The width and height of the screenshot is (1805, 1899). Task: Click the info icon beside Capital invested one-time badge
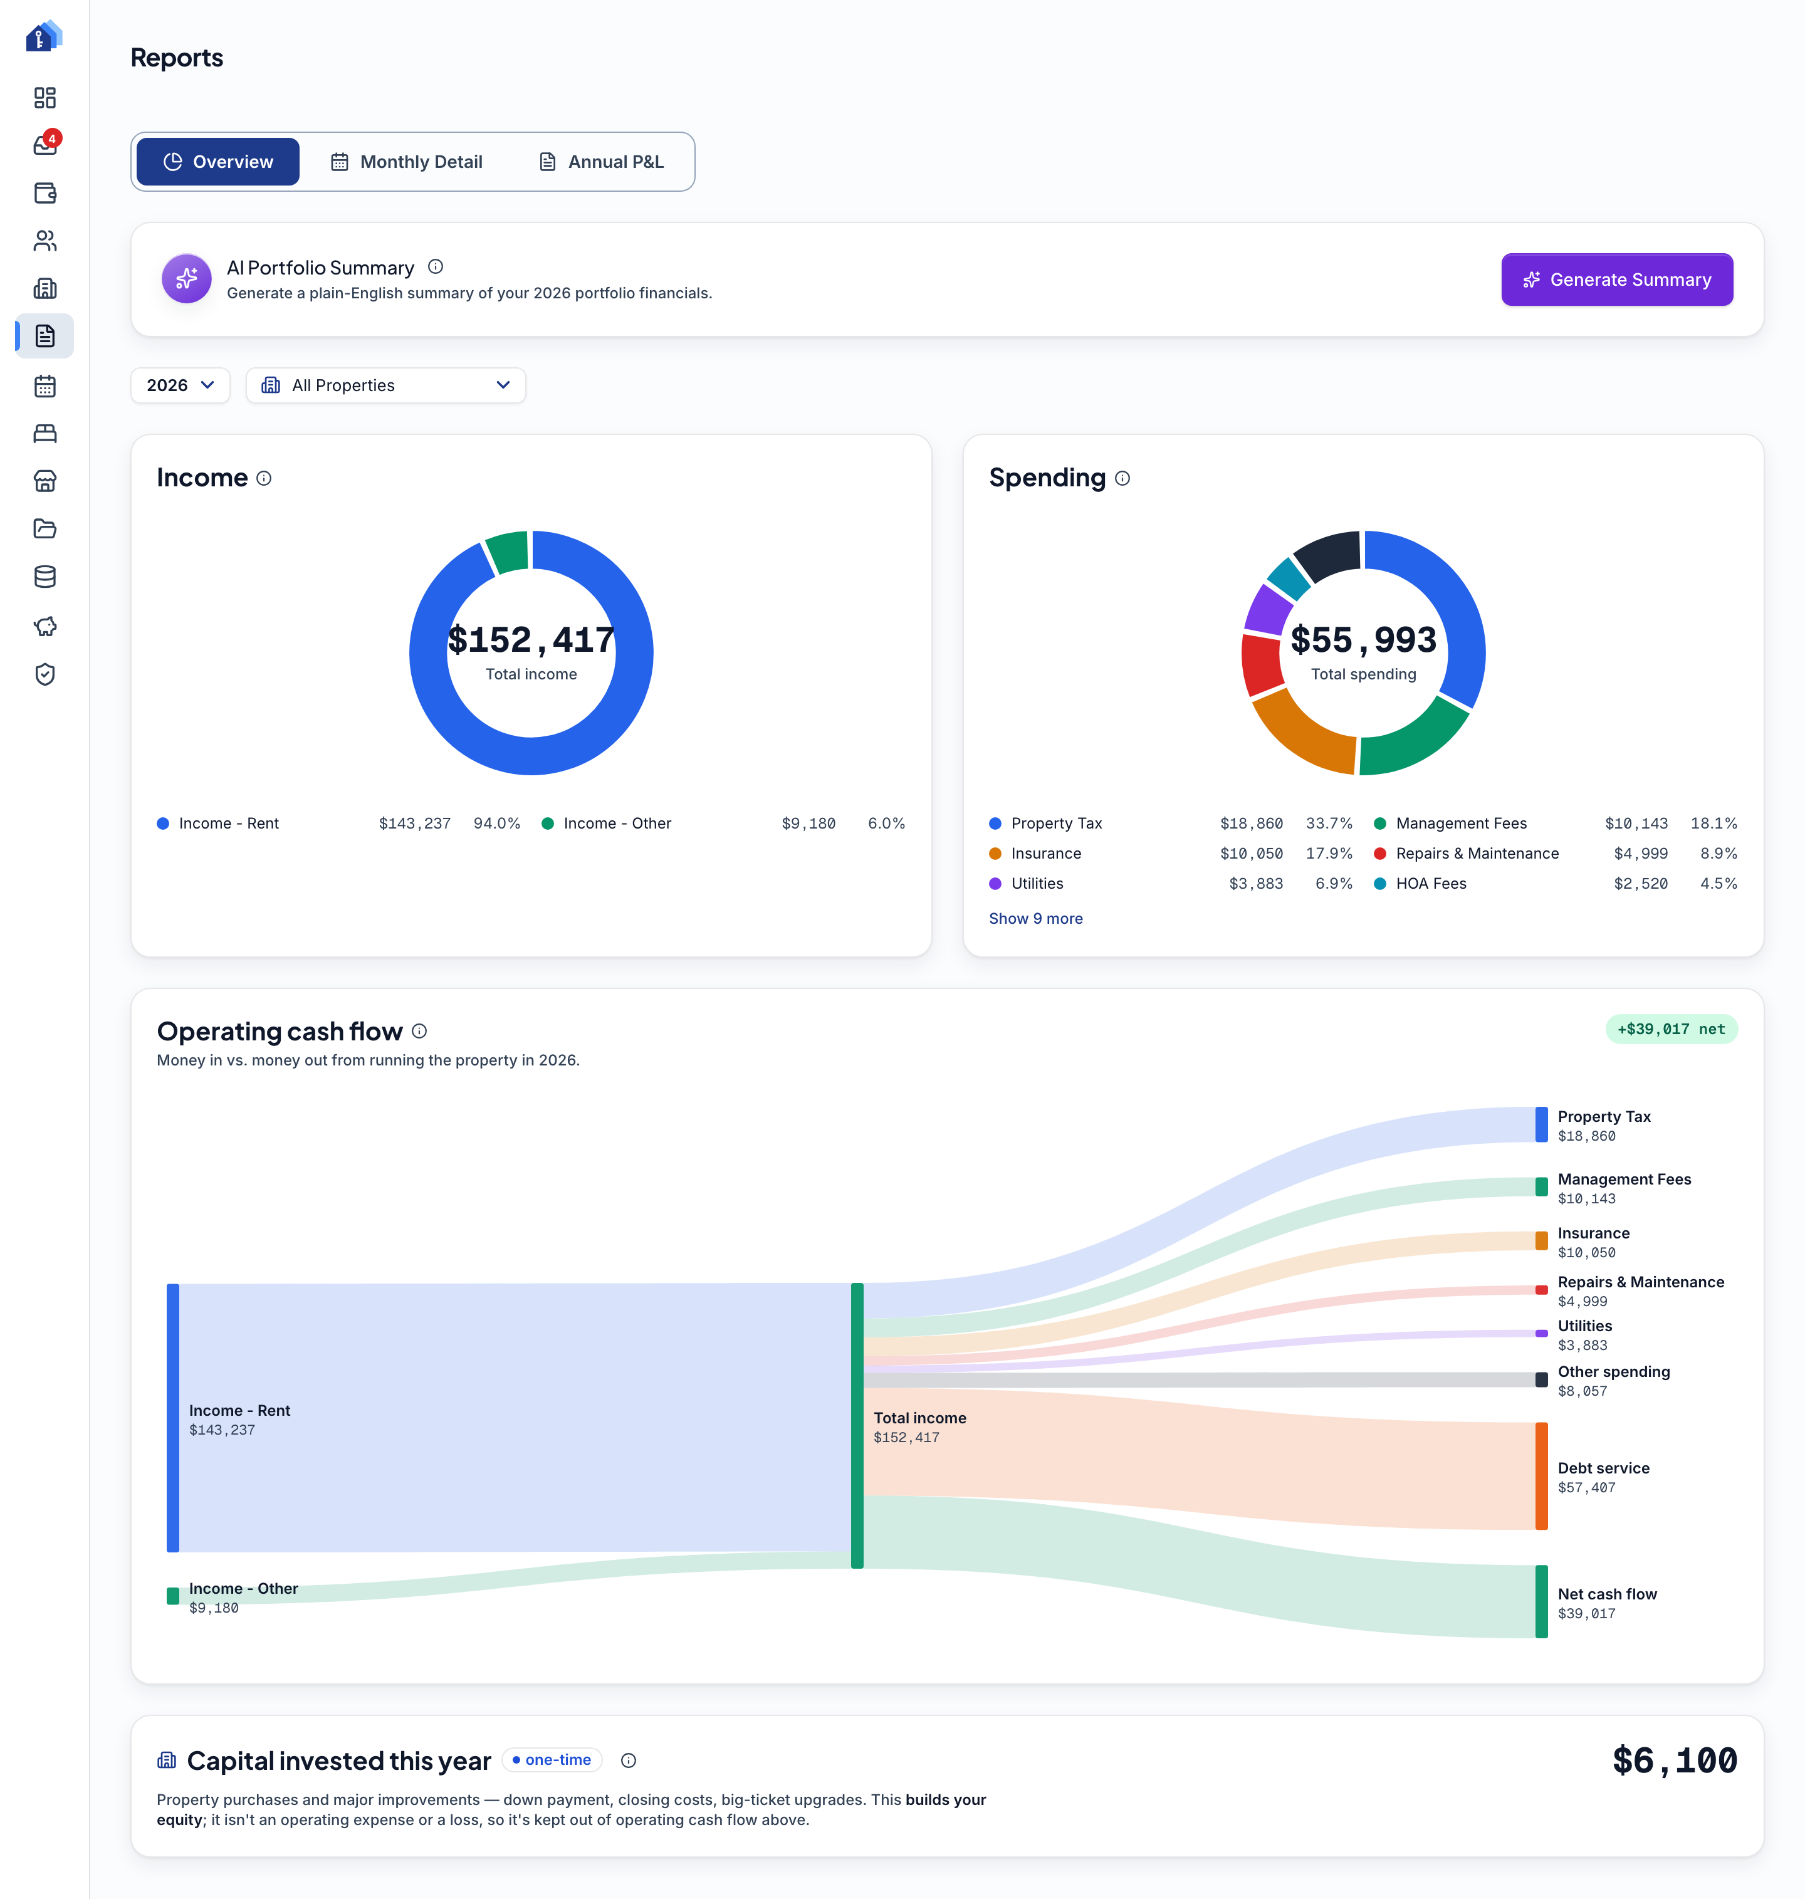(628, 1760)
